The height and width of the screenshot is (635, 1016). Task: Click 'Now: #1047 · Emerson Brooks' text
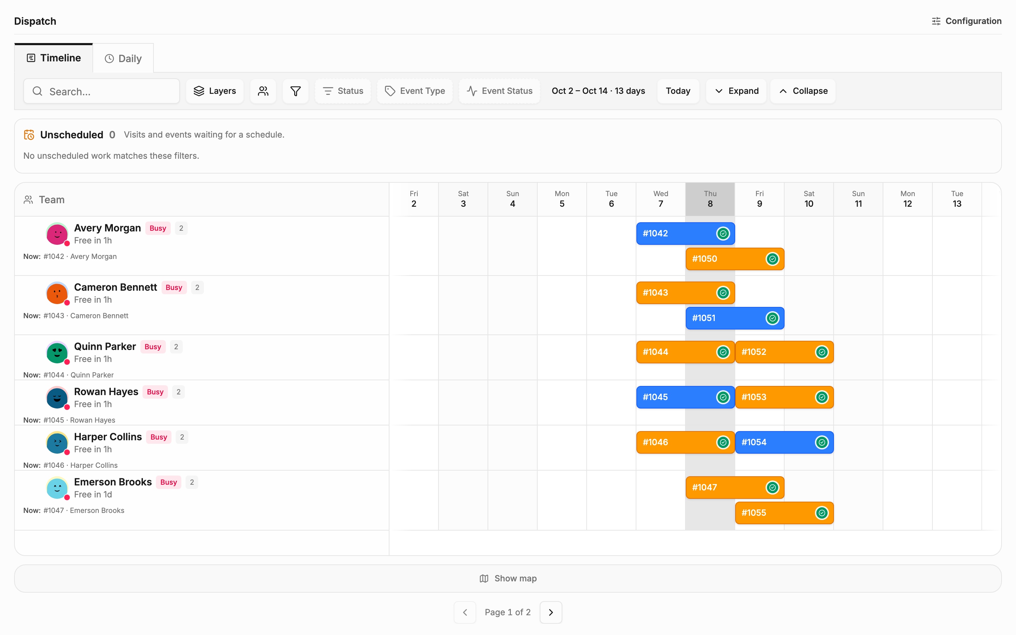(74, 510)
